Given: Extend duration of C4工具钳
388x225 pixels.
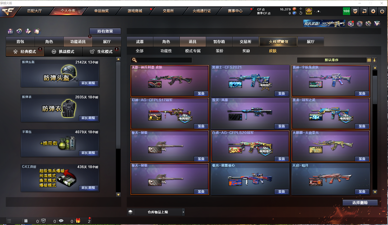Looking at the screenshot, I should pyautogui.click(x=88, y=188).
